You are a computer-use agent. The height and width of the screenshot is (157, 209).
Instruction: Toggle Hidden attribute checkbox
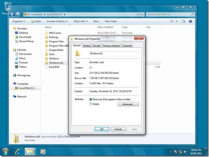pyautogui.click(x=91, y=104)
